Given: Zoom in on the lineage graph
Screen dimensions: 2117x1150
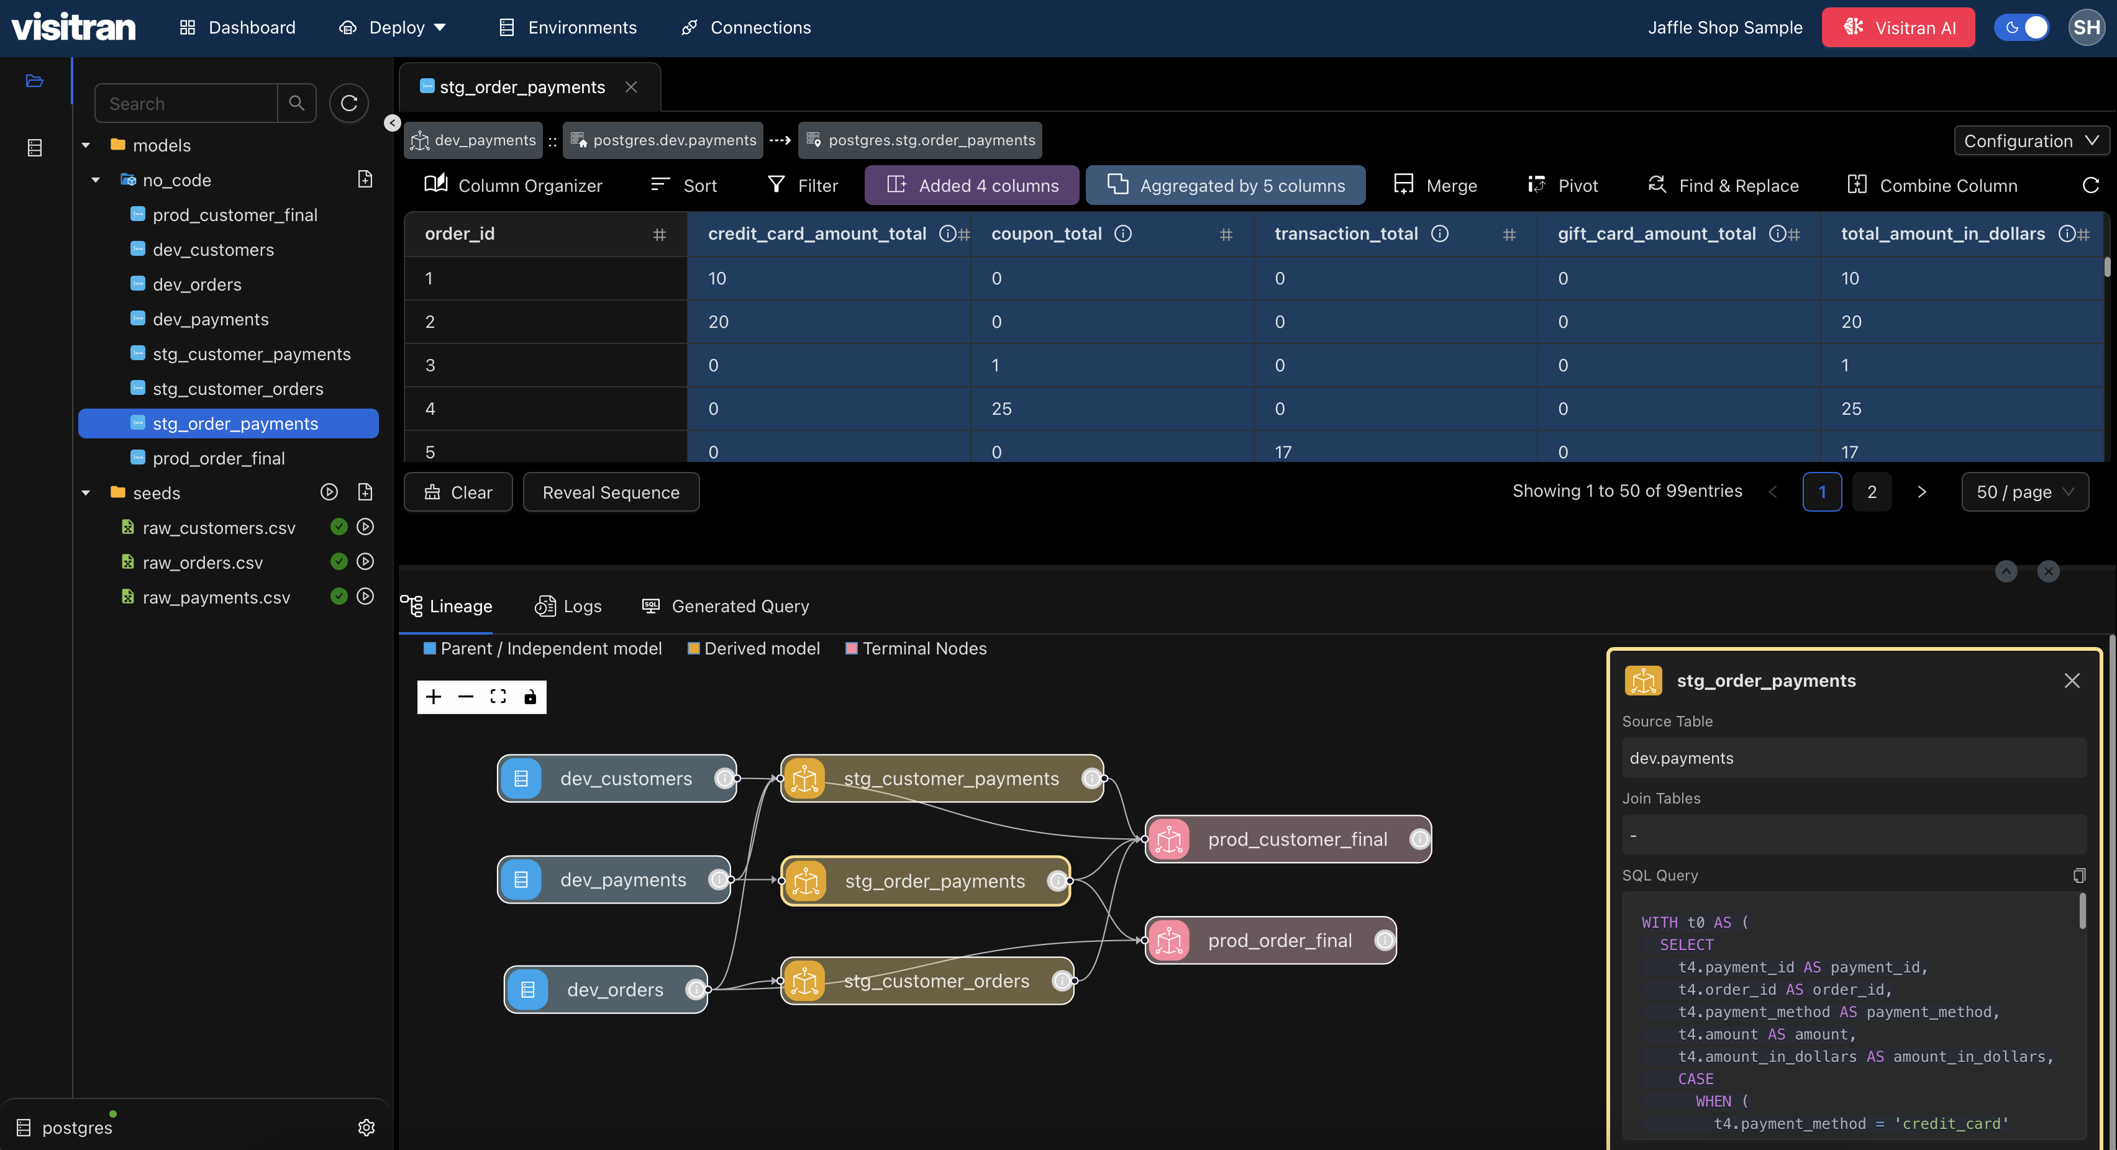Looking at the screenshot, I should pos(433,697).
